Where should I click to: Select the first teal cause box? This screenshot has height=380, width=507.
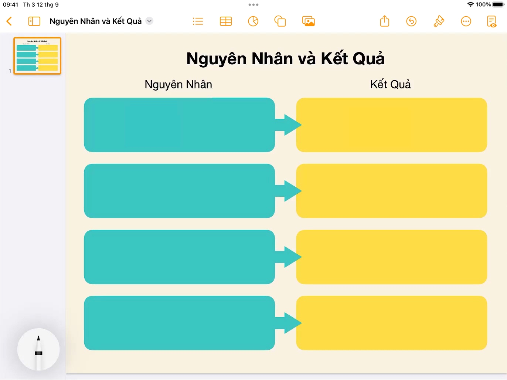pyautogui.click(x=180, y=125)
